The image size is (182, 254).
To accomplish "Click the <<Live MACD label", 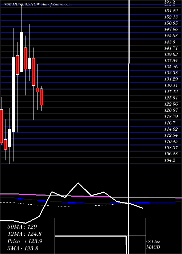I will coord(153,244).
